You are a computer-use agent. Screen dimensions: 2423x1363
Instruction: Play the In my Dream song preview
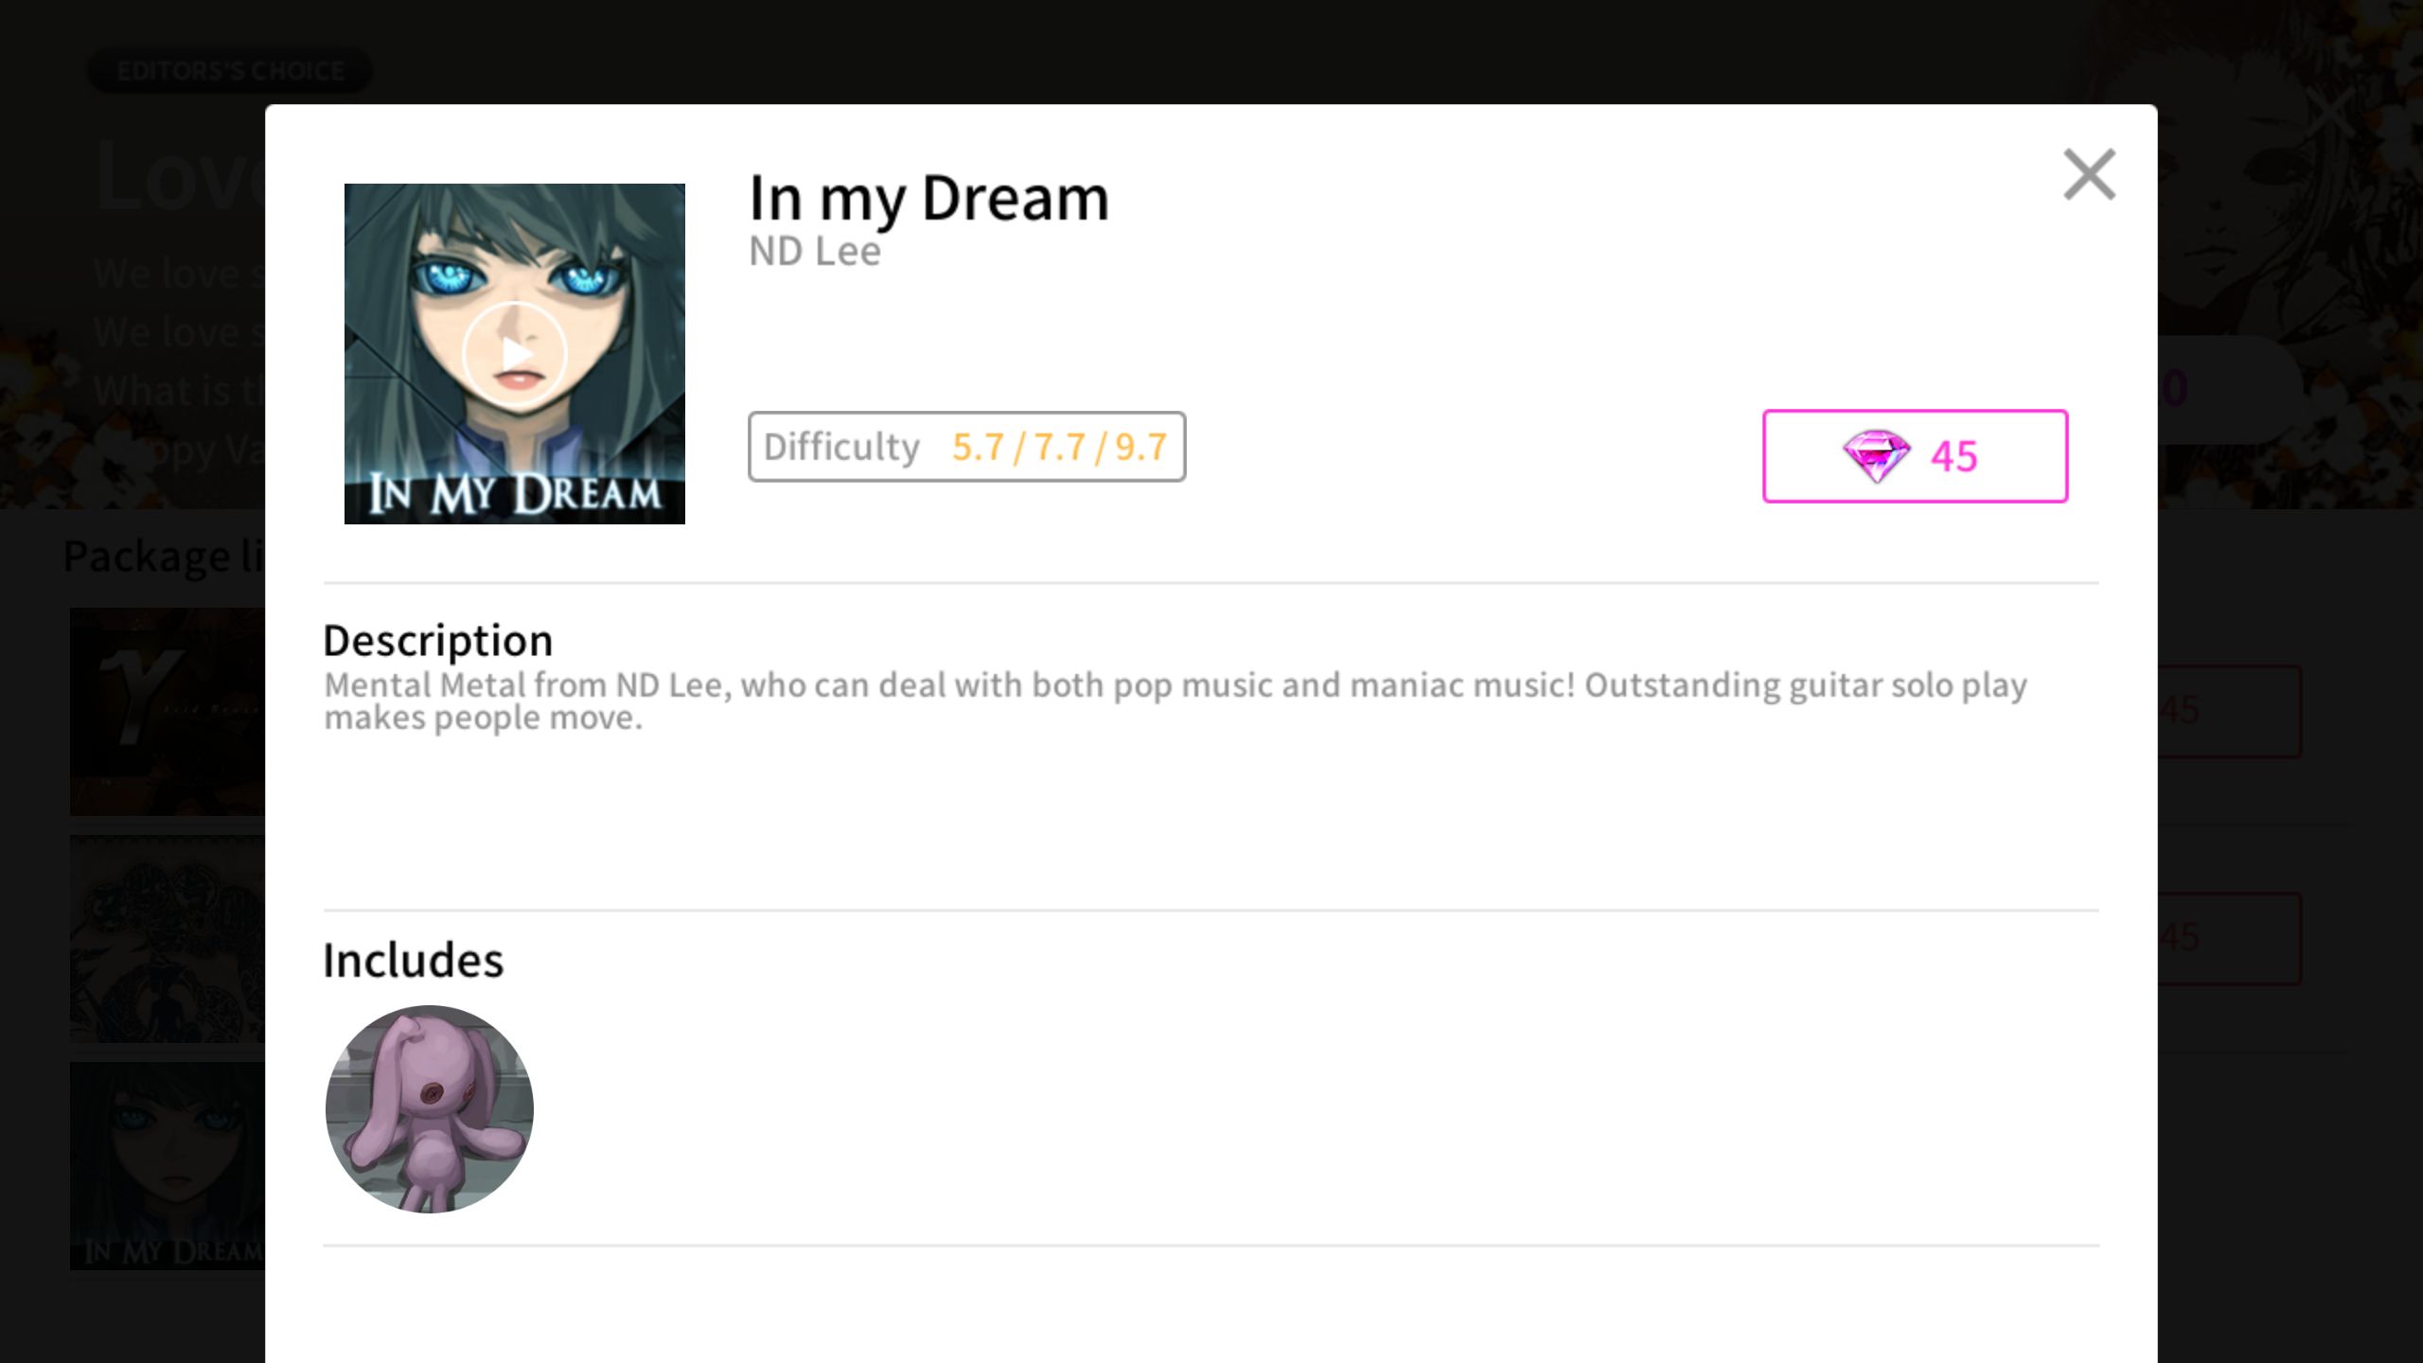[x=515, y=354]
